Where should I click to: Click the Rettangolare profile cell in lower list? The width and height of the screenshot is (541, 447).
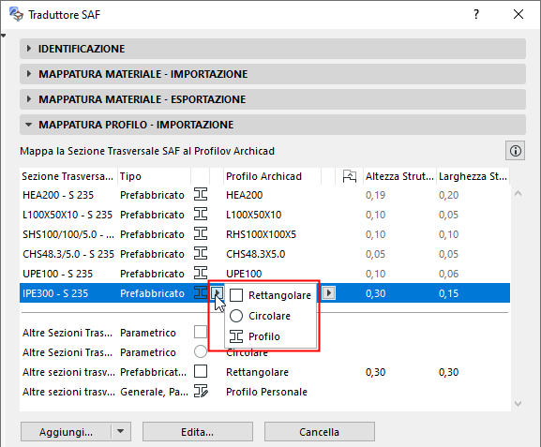(258, 372)
